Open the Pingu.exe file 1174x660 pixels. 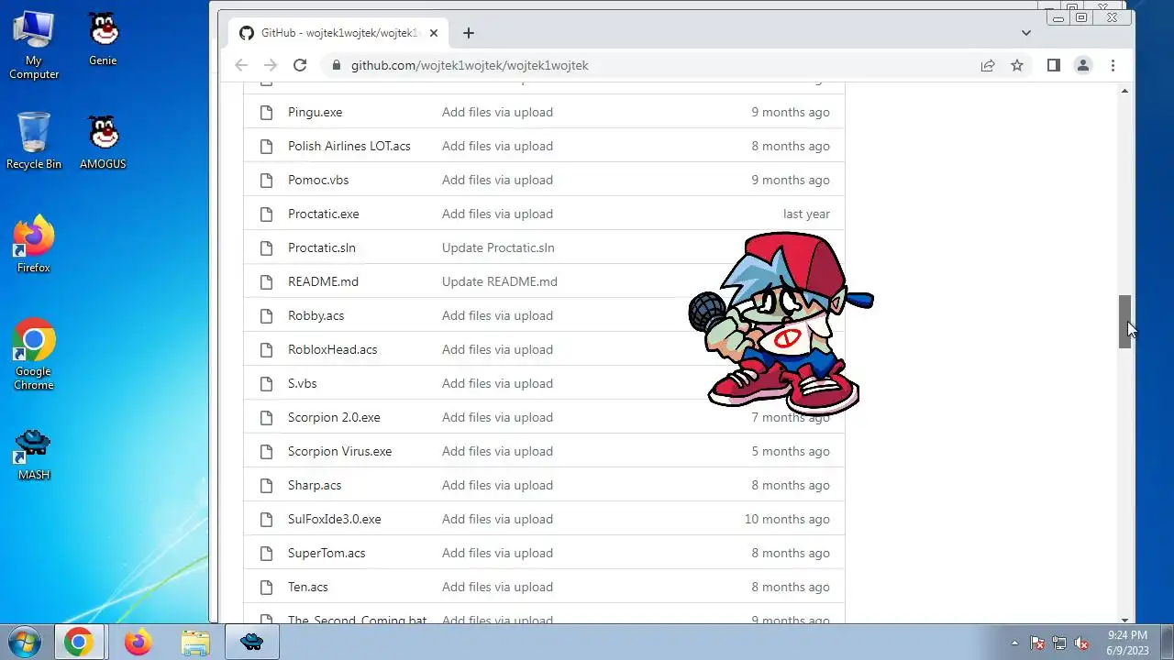pos(315,112)
